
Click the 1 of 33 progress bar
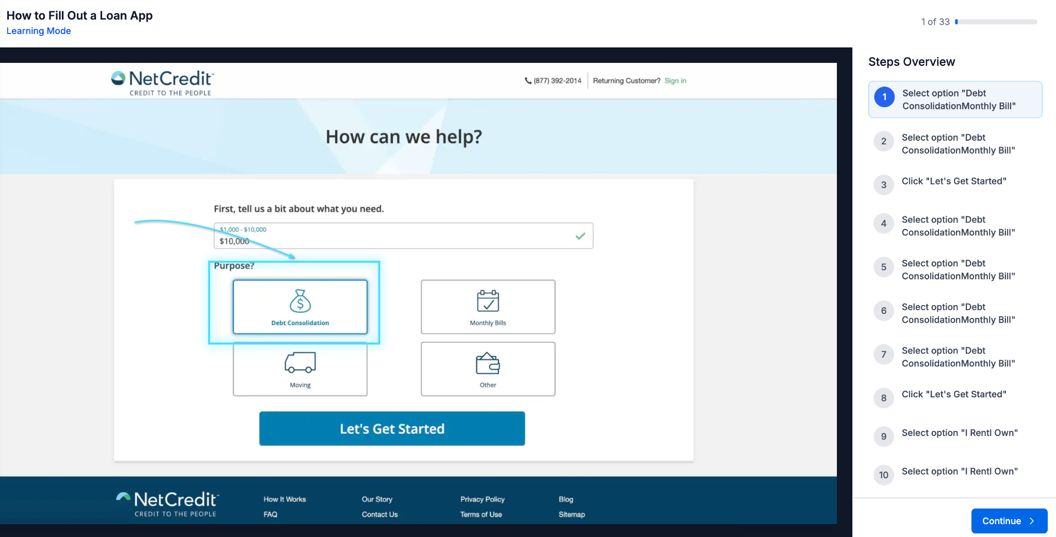996,22
